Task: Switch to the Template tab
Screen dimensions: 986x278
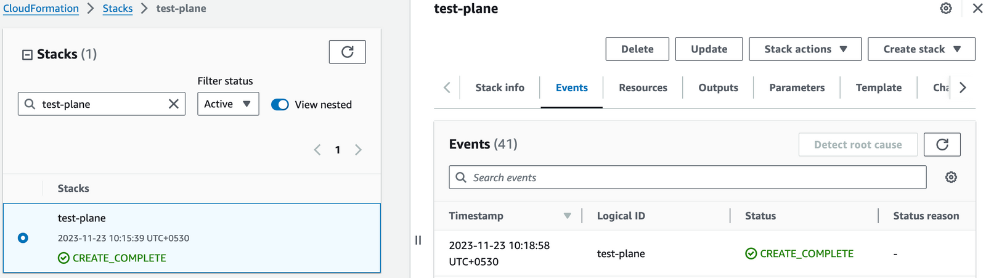Action: 878,88
